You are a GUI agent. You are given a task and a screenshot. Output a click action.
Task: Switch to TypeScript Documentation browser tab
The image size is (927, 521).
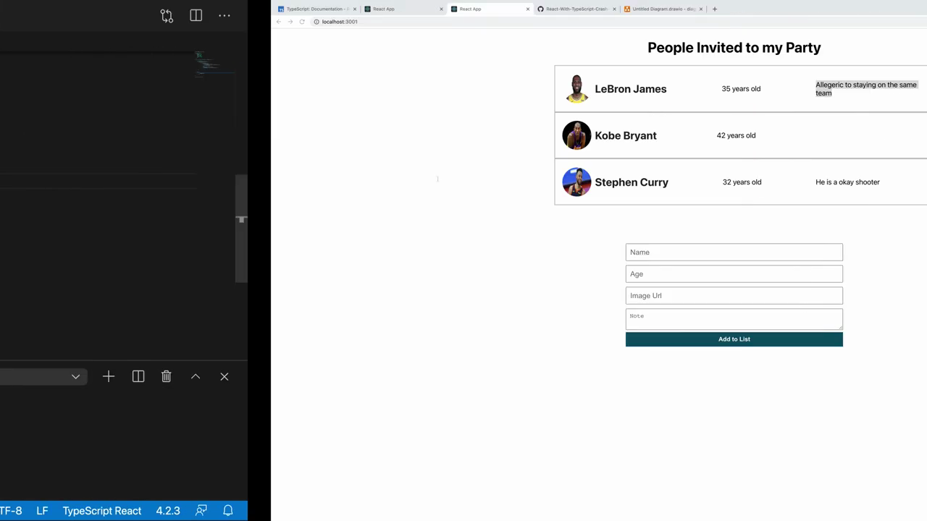317,9
